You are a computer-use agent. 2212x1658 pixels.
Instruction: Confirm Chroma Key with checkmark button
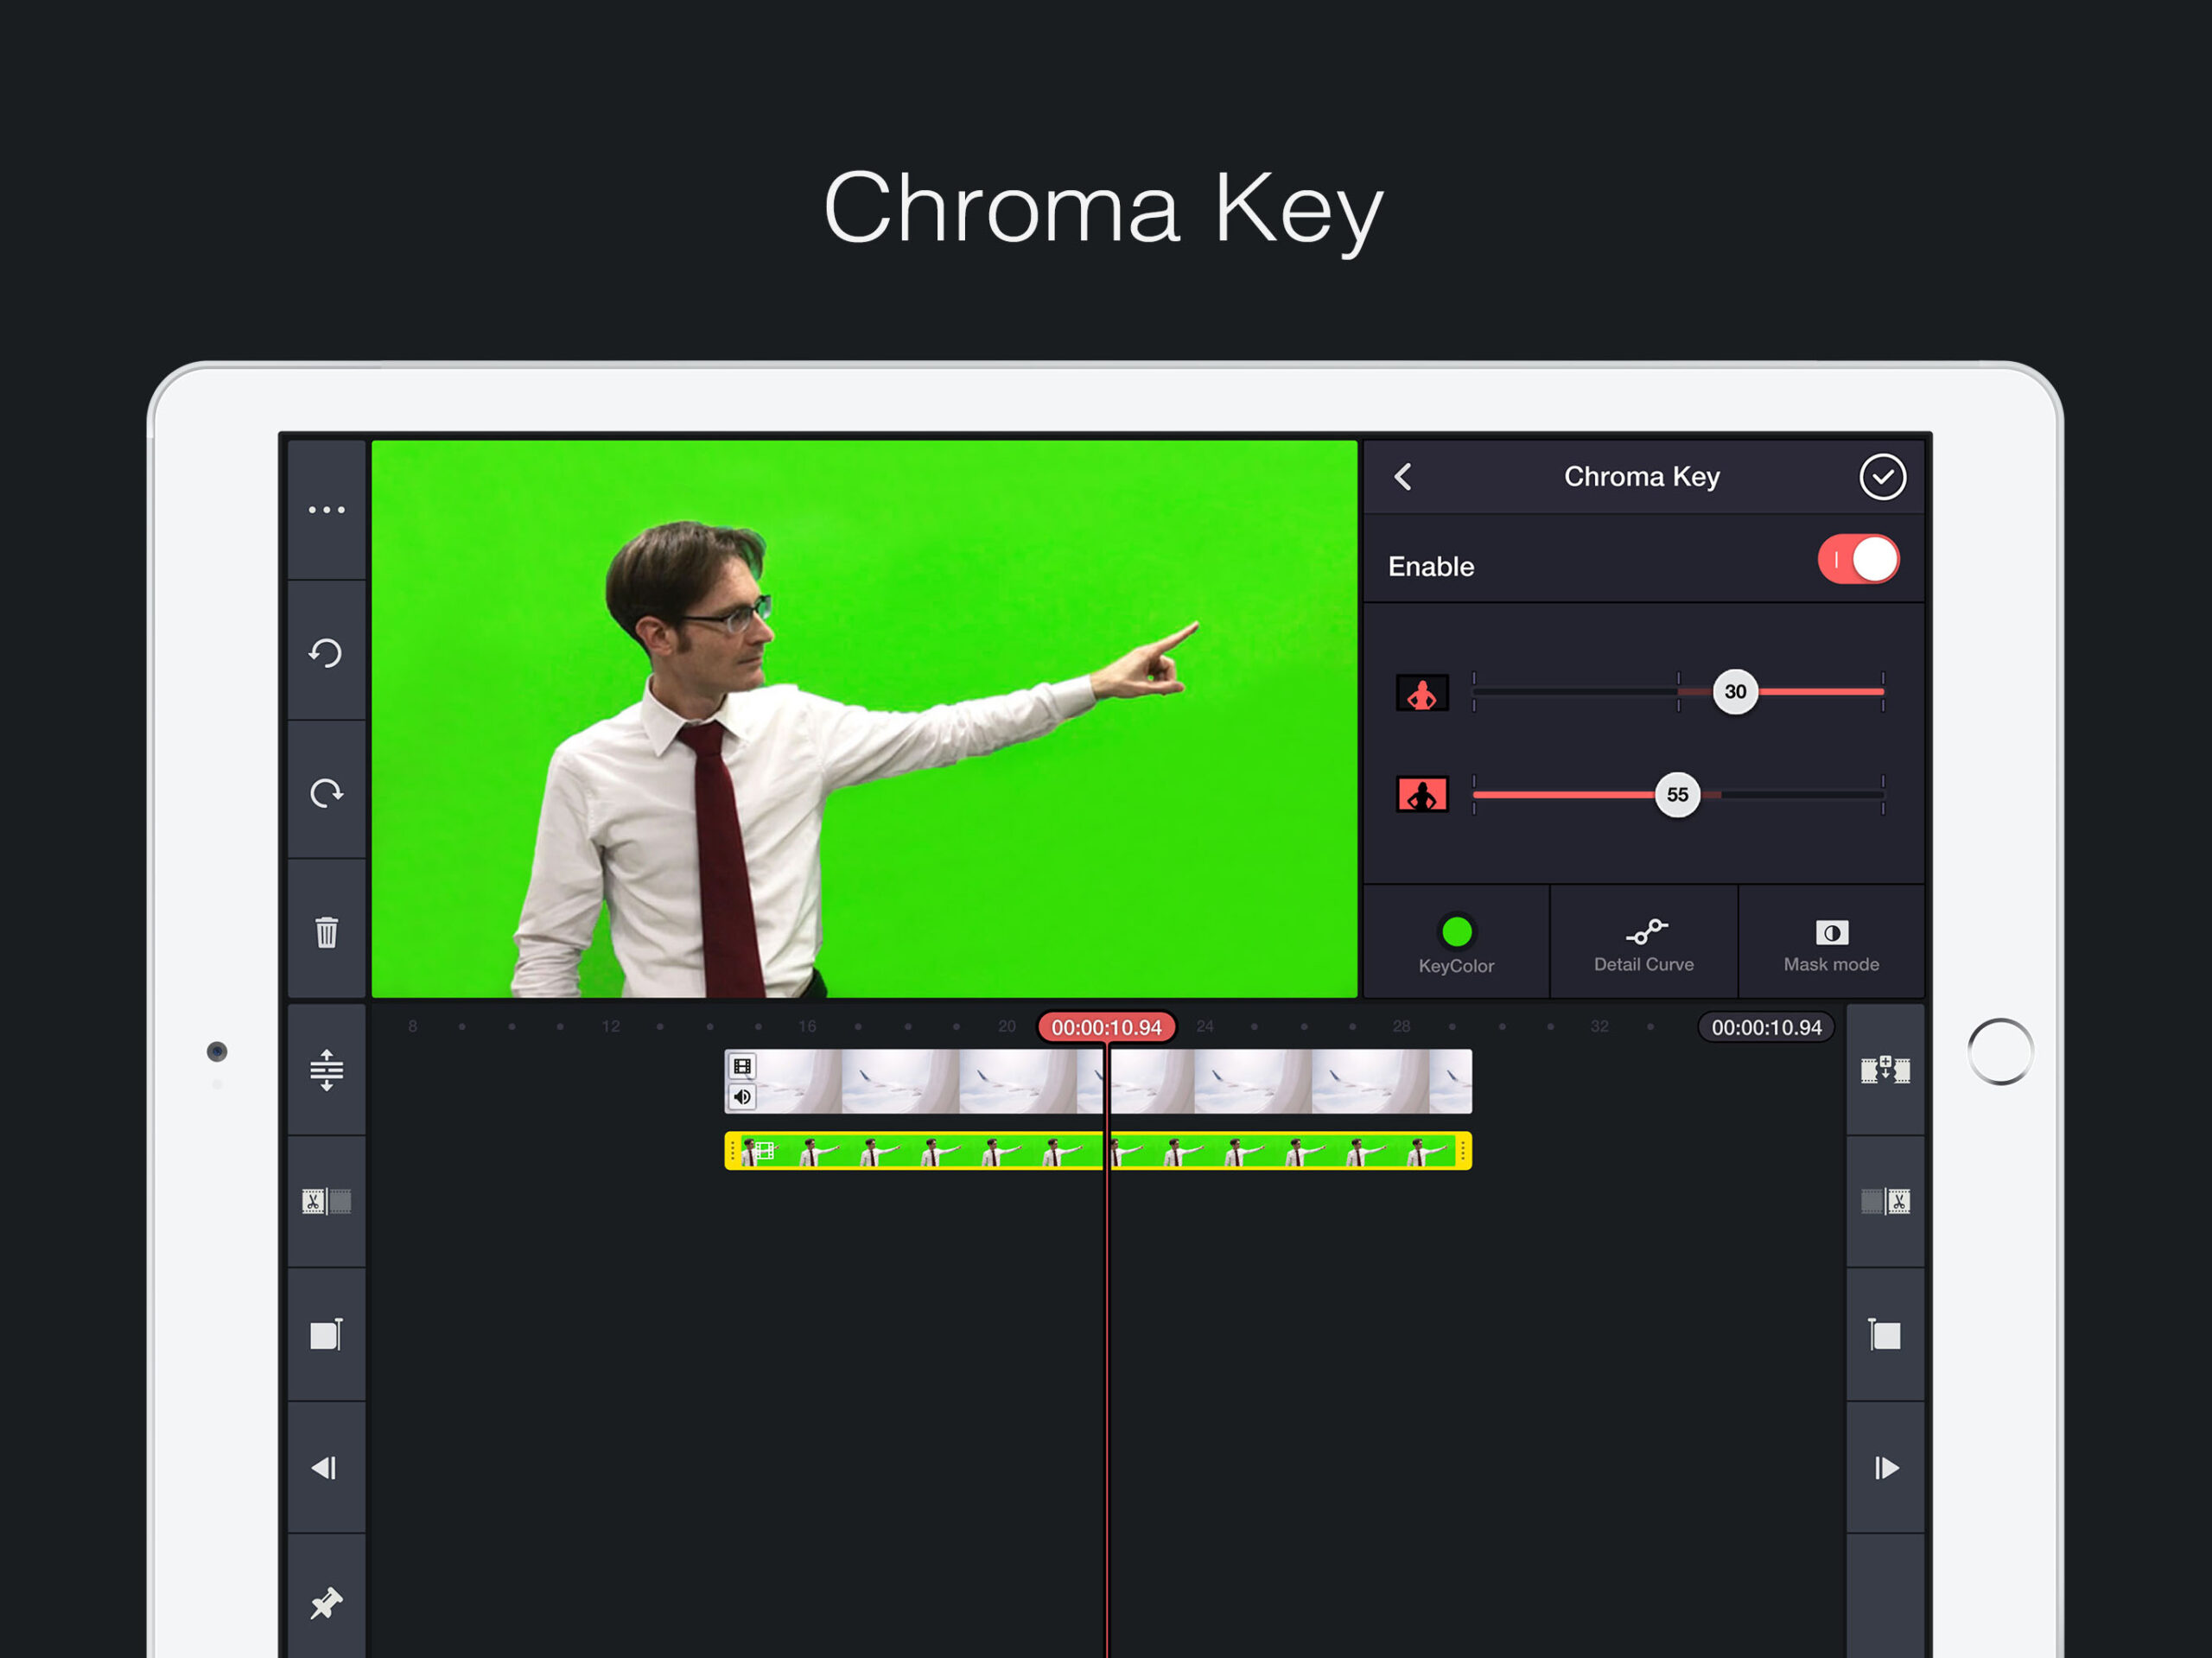tap(1882, 477)
